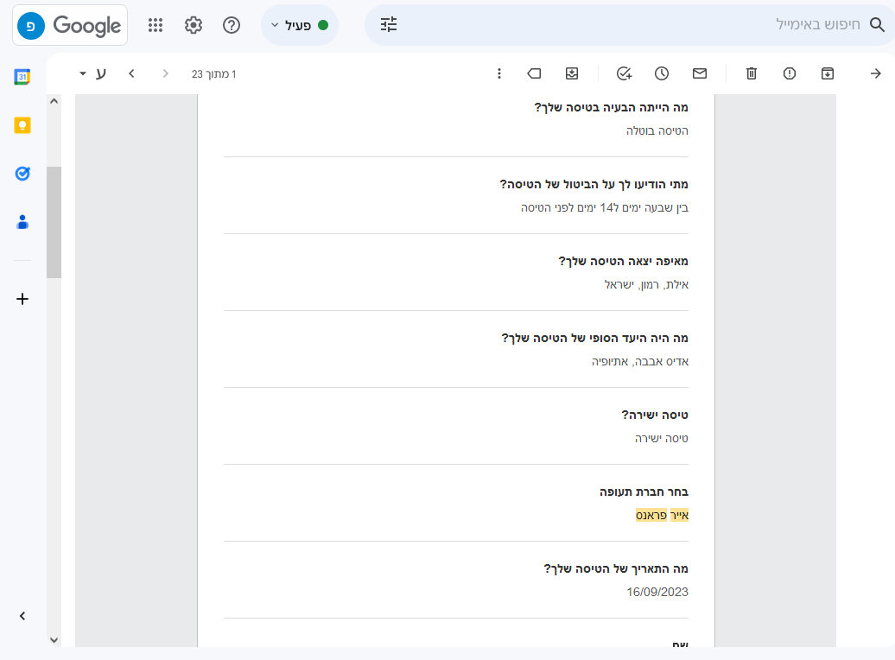This screenshot has width=895, height=660.
Task: Snooze this email with clock icon
Action: tap(662, 73)
